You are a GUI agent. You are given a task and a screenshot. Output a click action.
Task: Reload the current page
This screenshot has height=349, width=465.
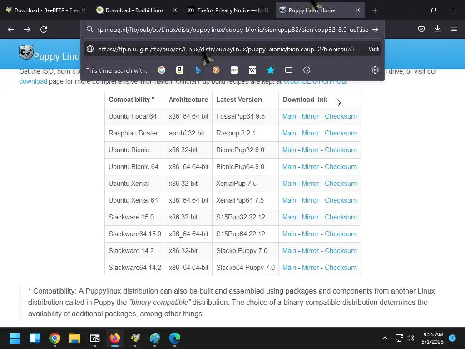tap(44, 30)
